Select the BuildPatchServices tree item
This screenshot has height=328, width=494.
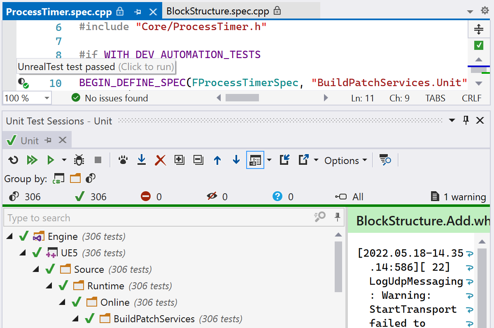(154, 319)
